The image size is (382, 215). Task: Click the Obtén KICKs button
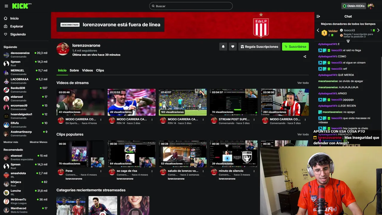coord(354,6)
